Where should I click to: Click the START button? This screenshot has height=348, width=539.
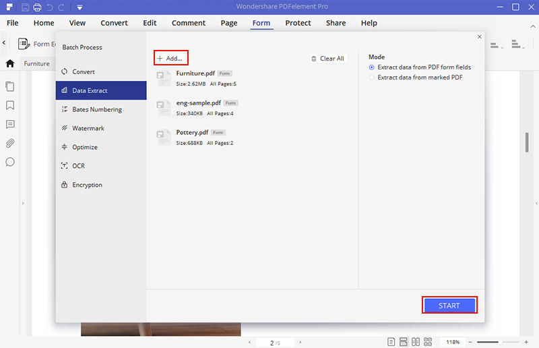click(449, 306)
